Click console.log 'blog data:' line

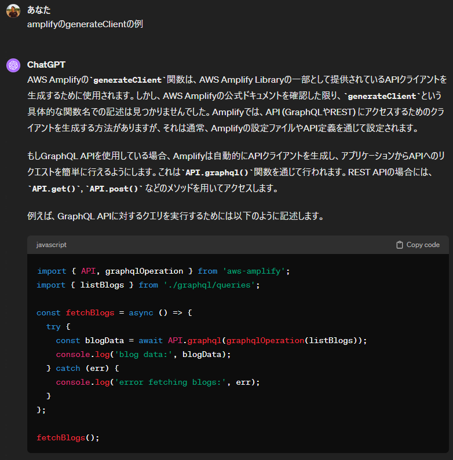click(x=143, y=354)
